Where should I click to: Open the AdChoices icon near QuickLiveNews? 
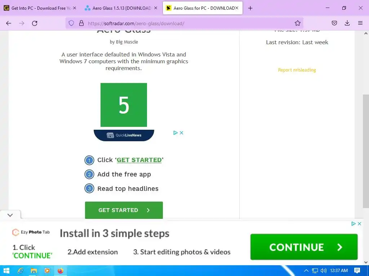click(175, 133)
